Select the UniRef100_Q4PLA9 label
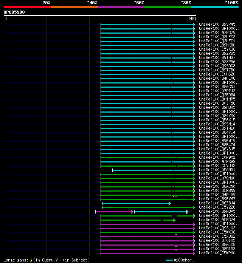Image resolution: width=242 pixels, height=263 pixels. pos(217,195)
